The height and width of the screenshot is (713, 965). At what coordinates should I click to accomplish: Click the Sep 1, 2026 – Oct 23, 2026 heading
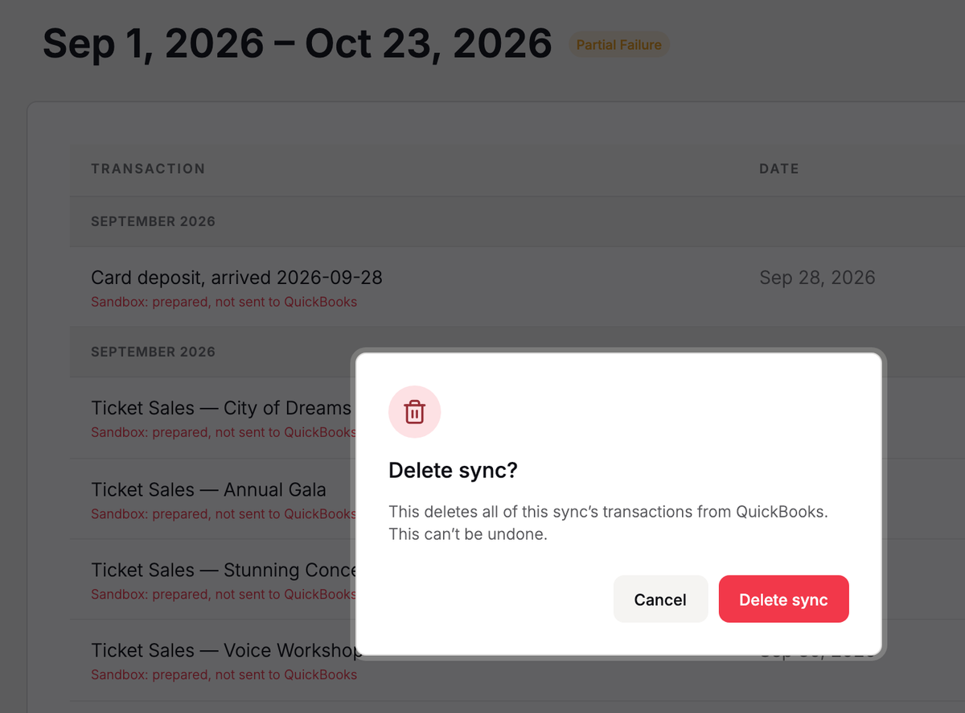pos(298,43)
